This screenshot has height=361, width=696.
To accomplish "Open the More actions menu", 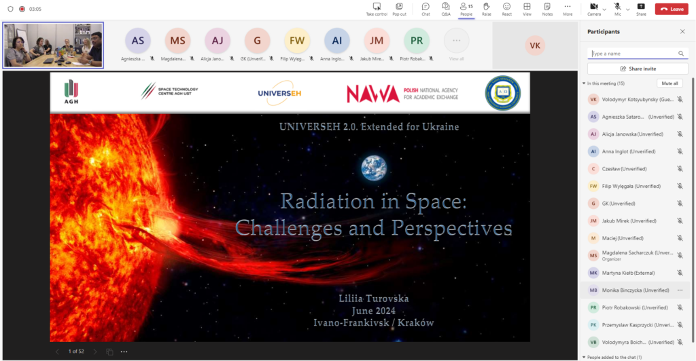I will point(568,9).
